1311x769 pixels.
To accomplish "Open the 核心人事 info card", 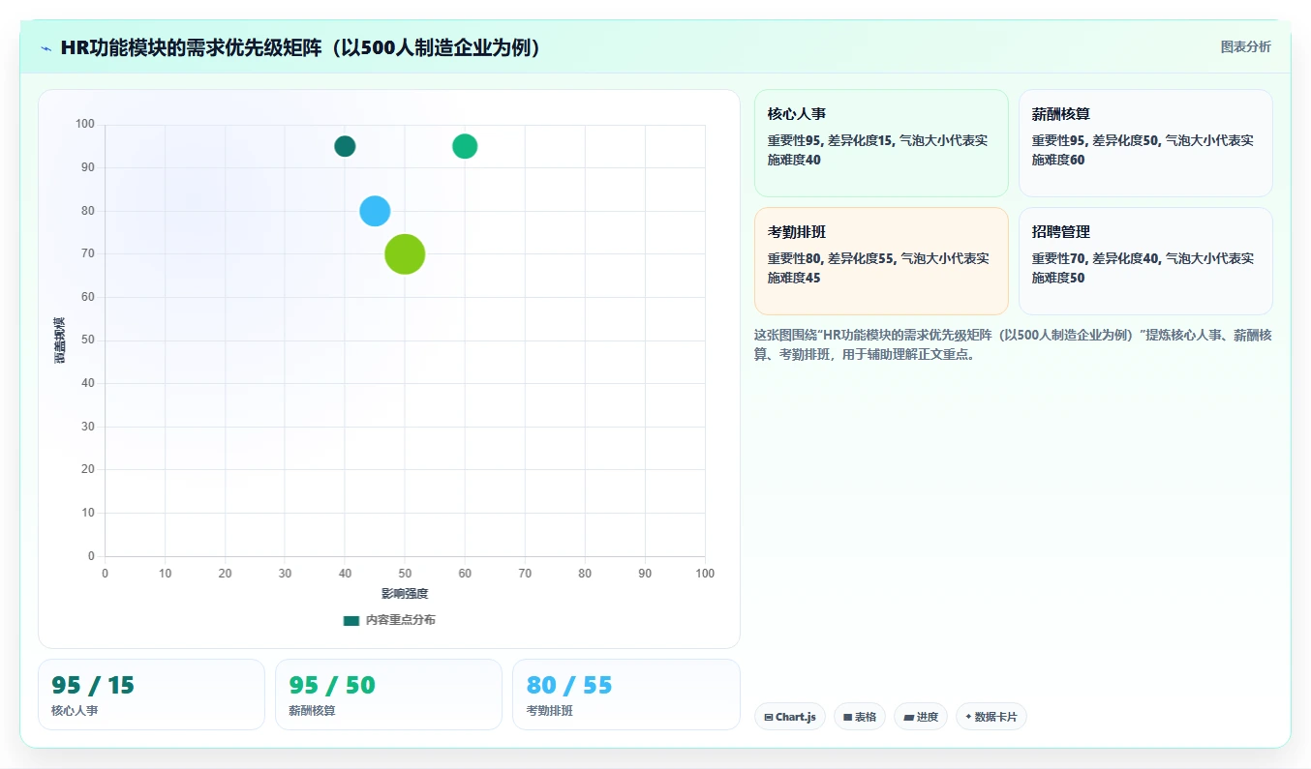I will (881, 143).
